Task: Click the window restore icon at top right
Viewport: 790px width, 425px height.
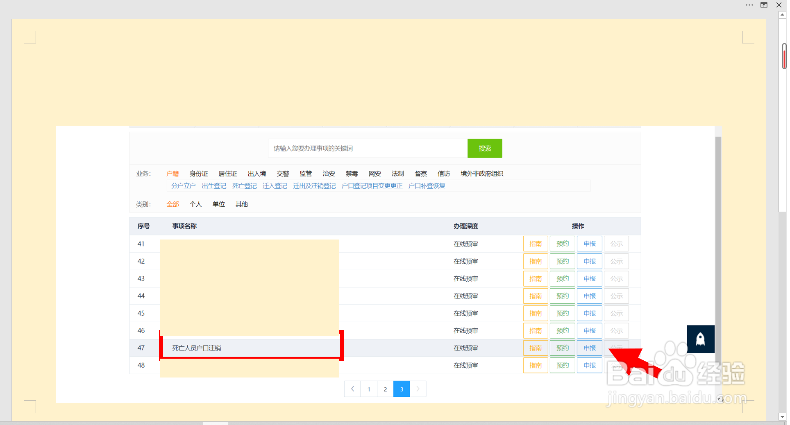Action: tap(764, 5)
